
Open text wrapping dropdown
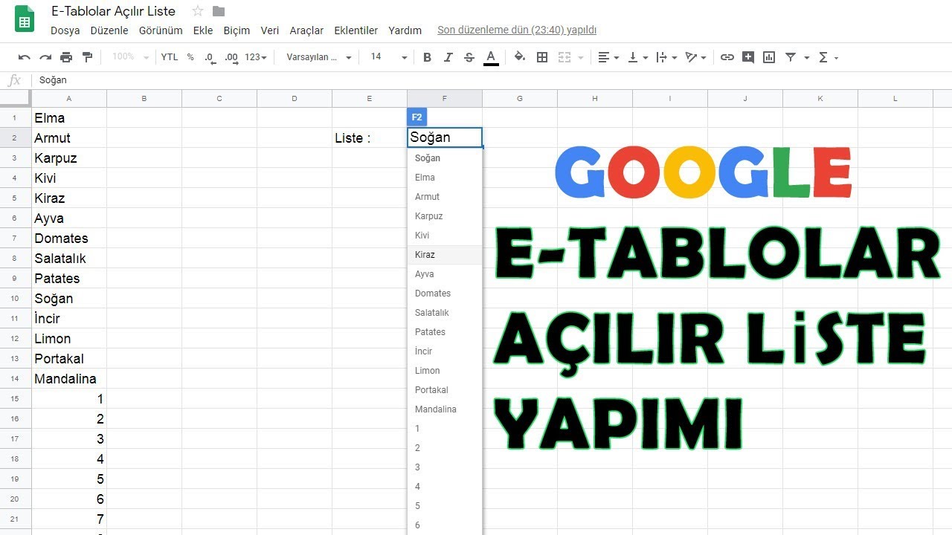(666, 57)
